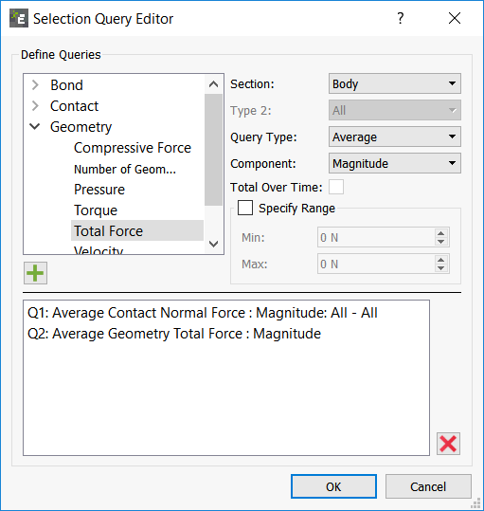Expand the Bond tree node
Screen dimensions: 484x511
click(35, 85)
